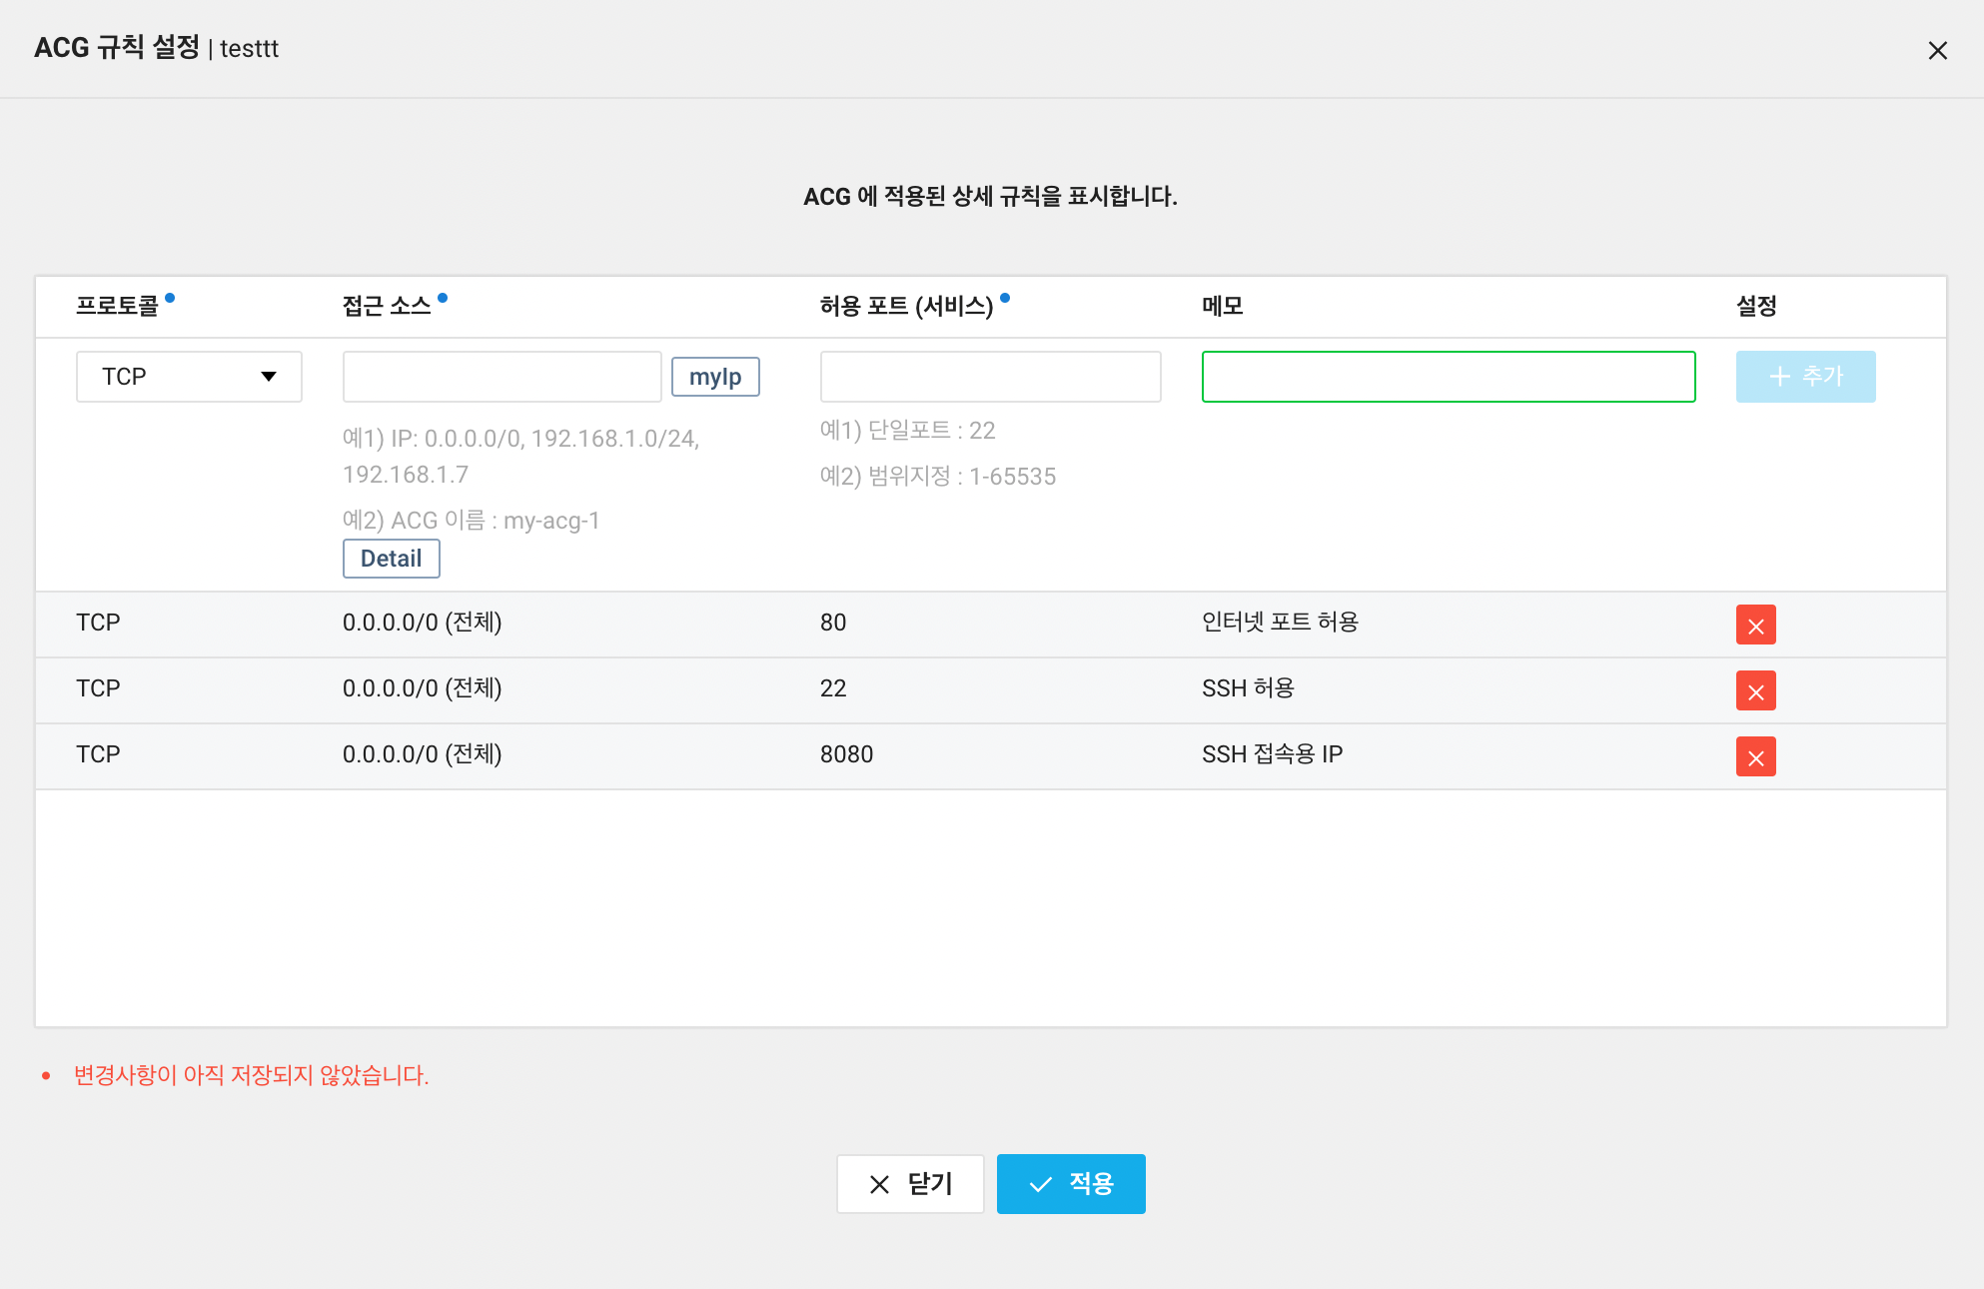Click the 허용 포트 (서비스) header
Viewport: 1984px width, 1289px height.
(x=906, y=306)
